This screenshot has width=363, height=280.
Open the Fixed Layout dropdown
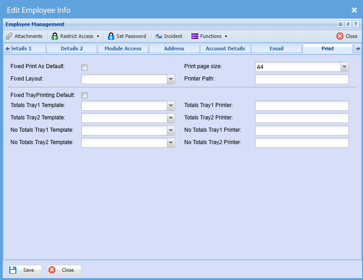point(171,79)
